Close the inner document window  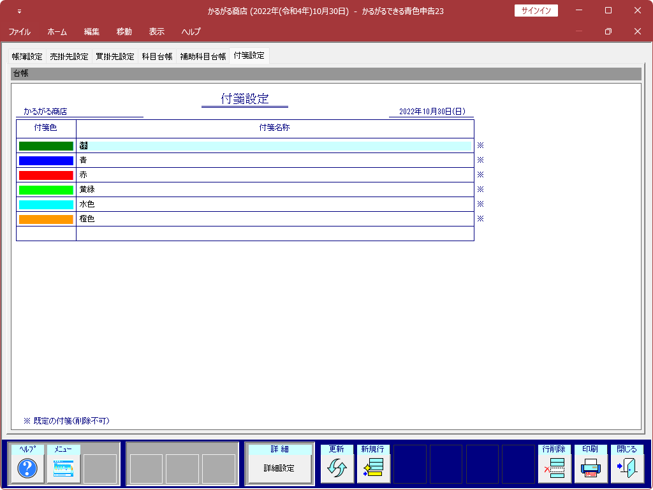[637, 31]
